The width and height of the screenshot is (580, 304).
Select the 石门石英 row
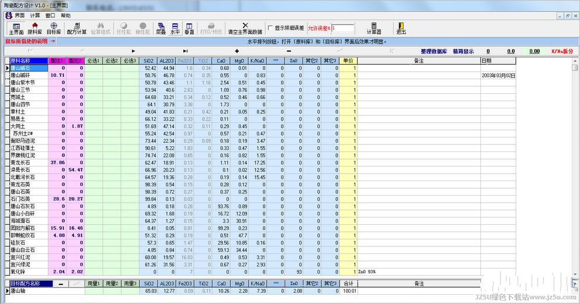[29, 199]
